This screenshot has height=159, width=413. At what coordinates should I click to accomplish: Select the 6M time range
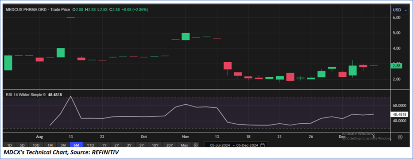(76, 145)
